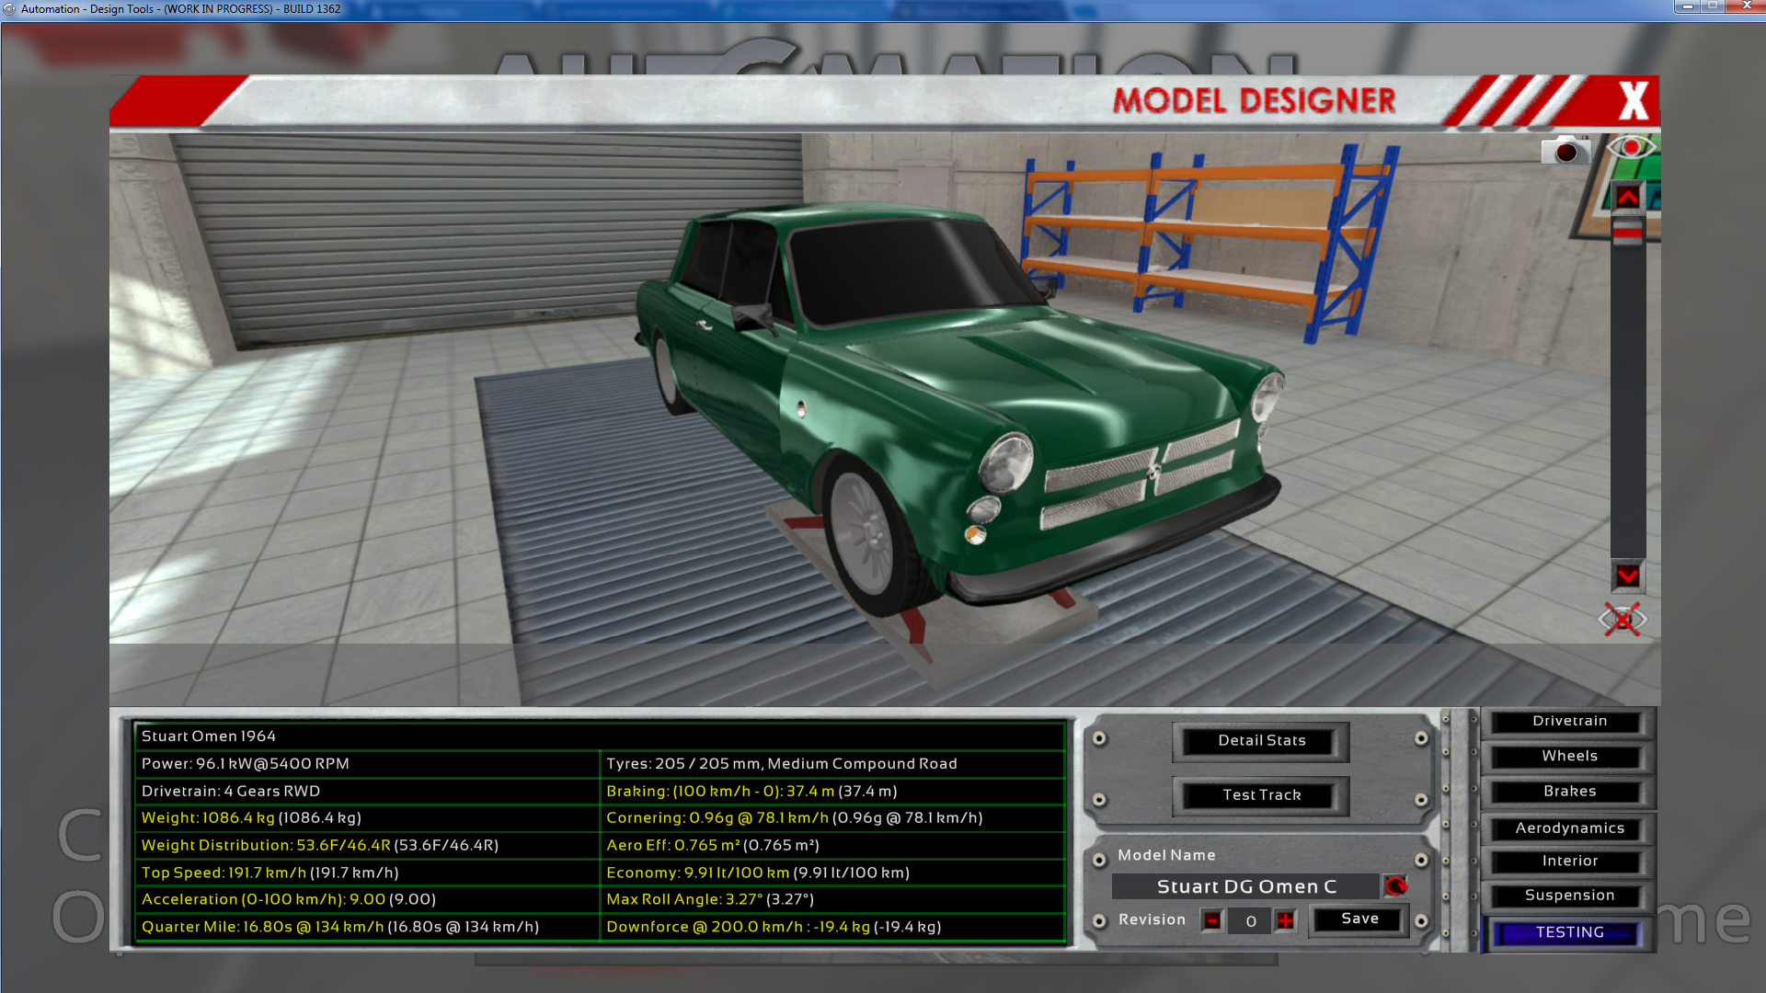Open the Test Track
The width and height of the screenshot is (1766, 993).
point(1261,795)
